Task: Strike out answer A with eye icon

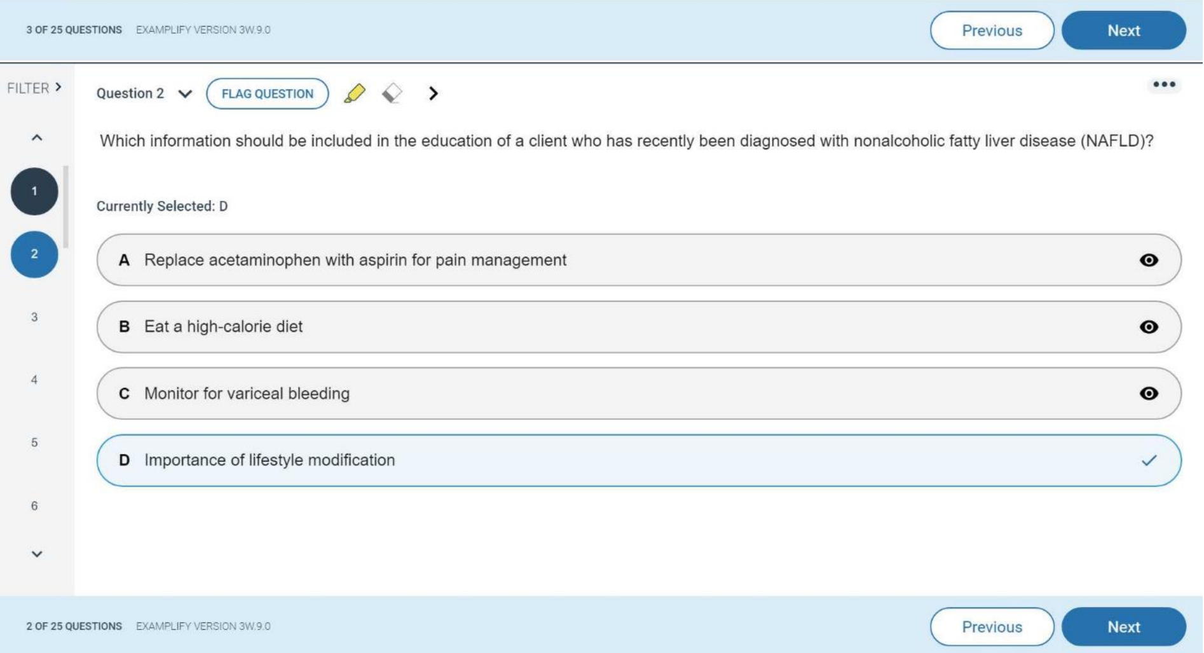Action: 1148,260
